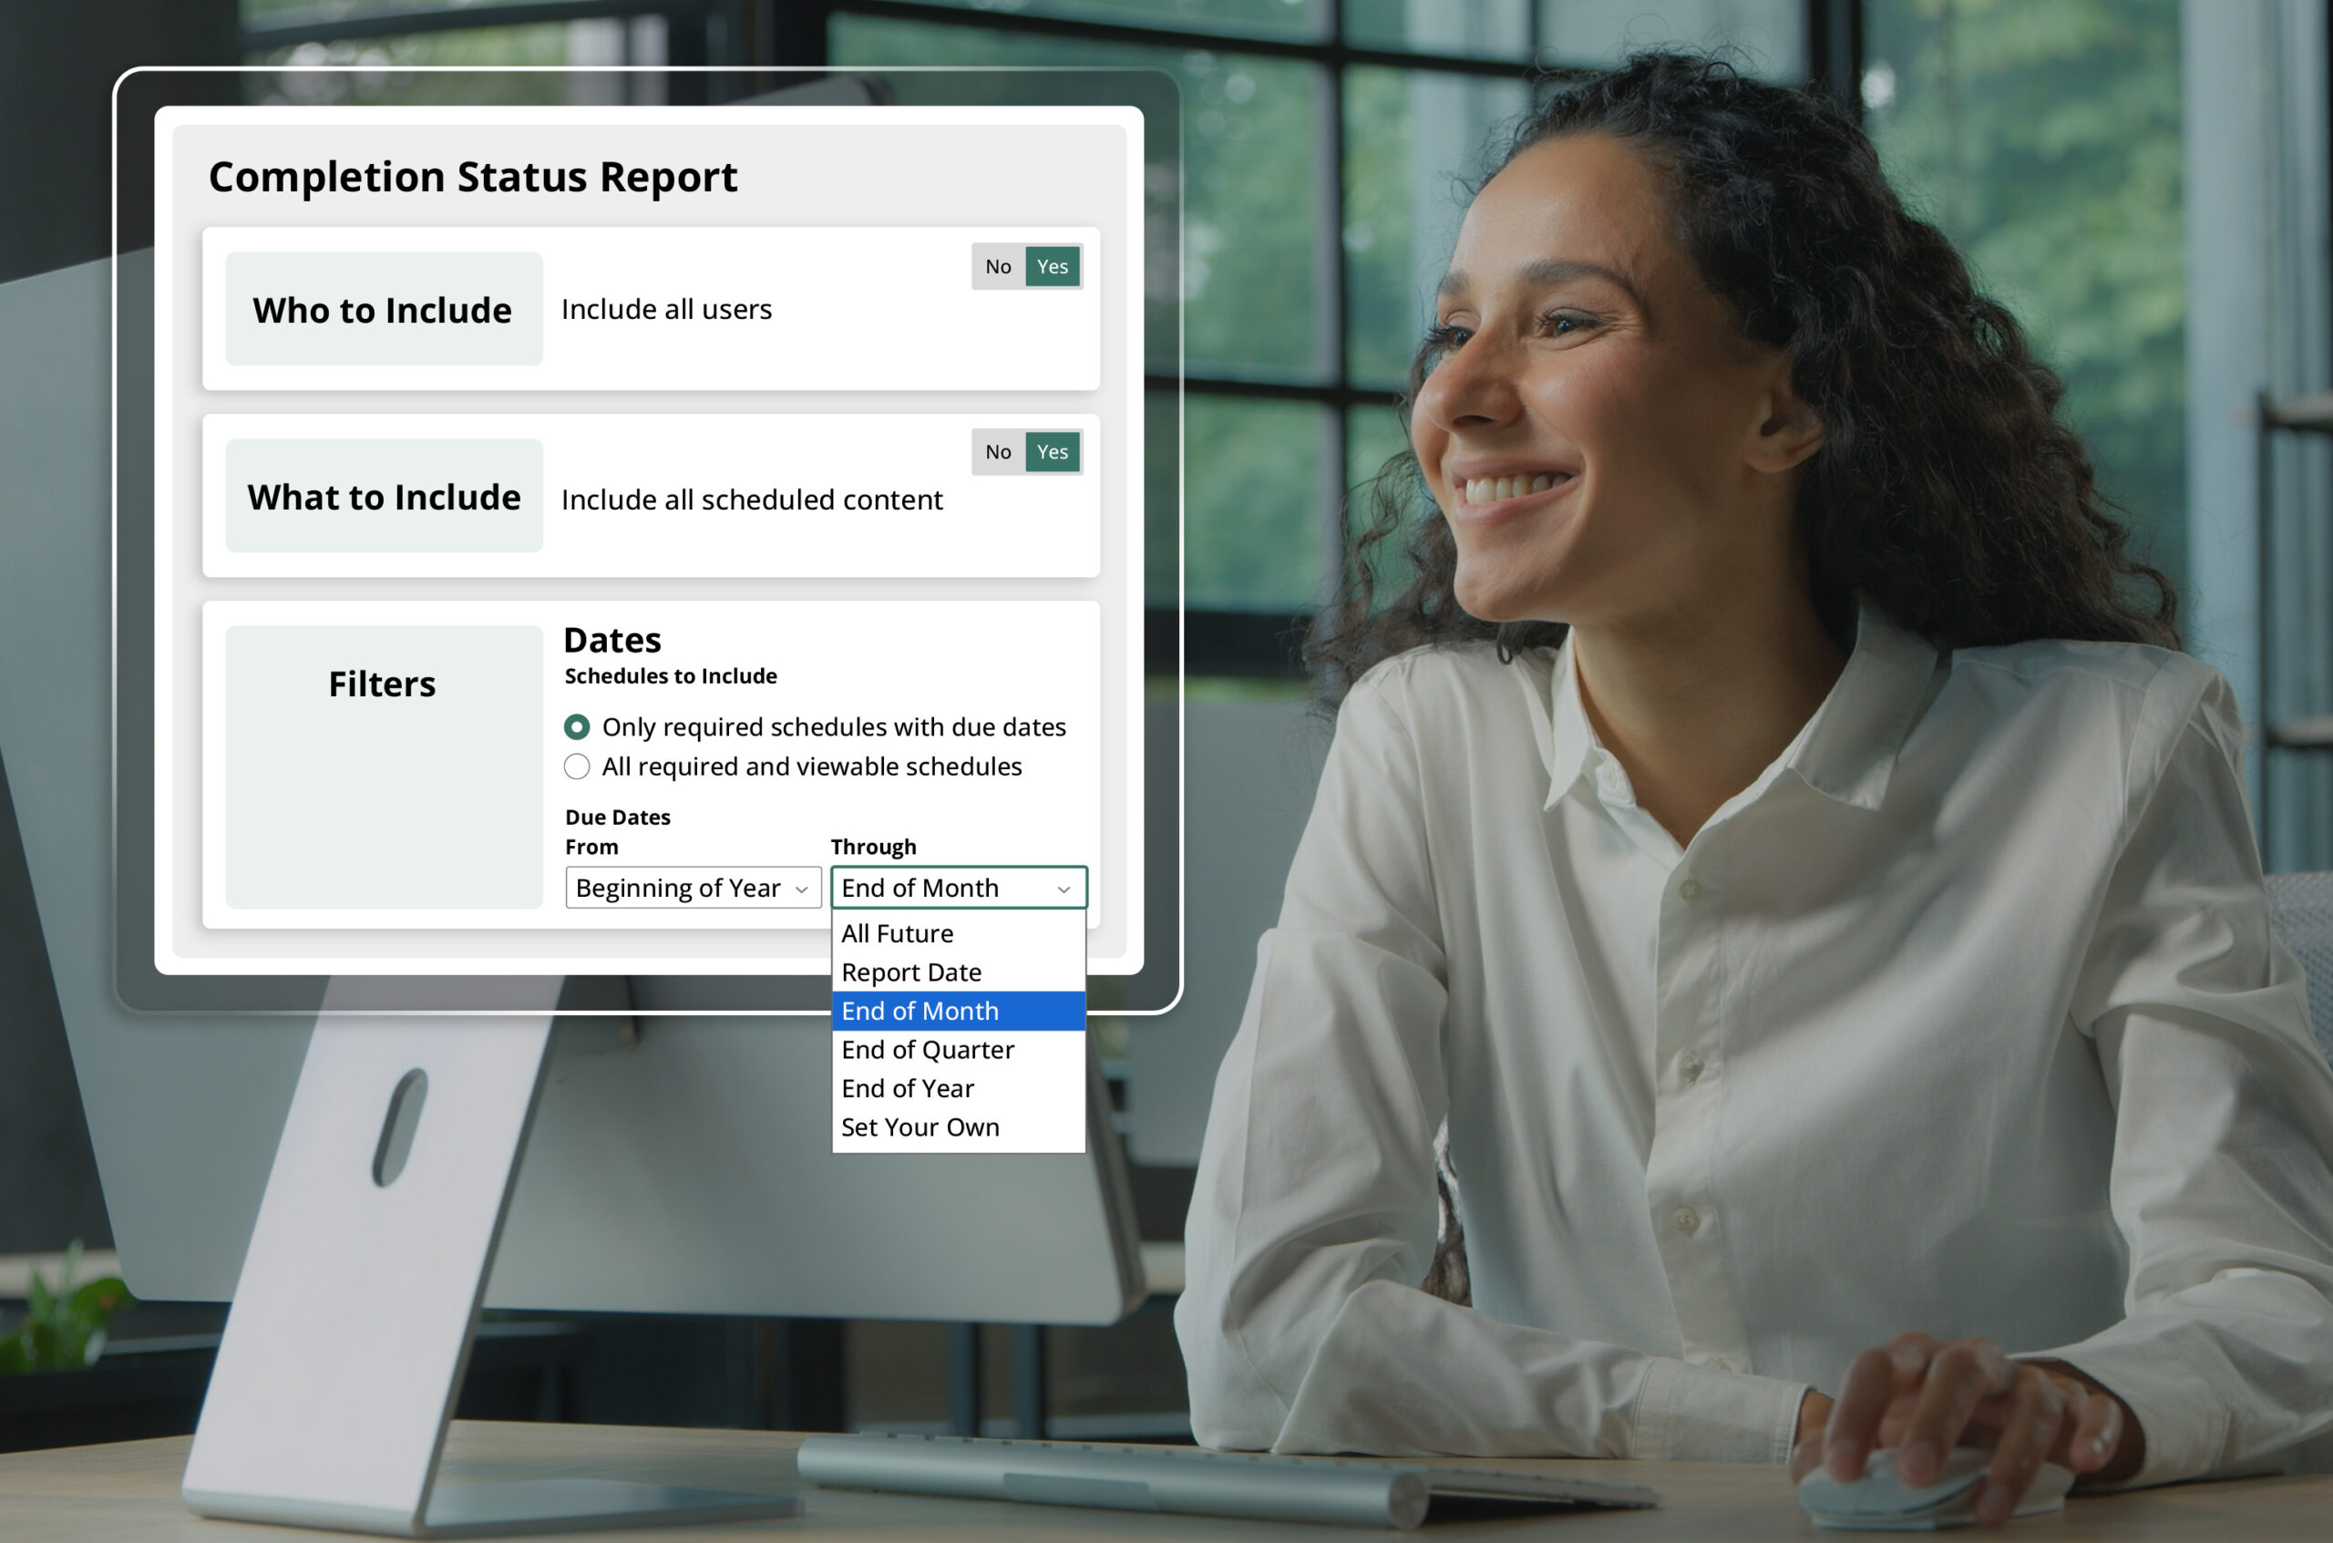Set "Who to Include" toggle to No

(x=999, y=266)
